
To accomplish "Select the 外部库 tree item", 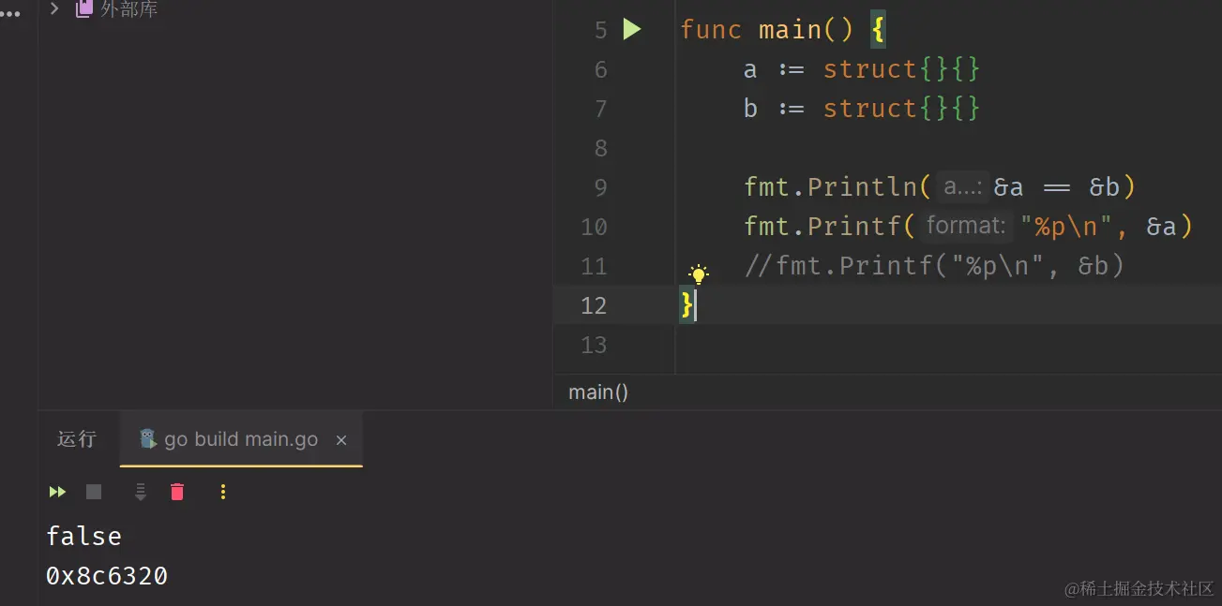I will (x=129, y=9).
